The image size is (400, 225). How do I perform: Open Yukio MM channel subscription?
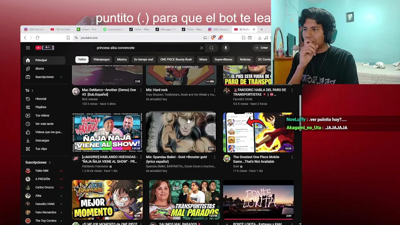44,171
